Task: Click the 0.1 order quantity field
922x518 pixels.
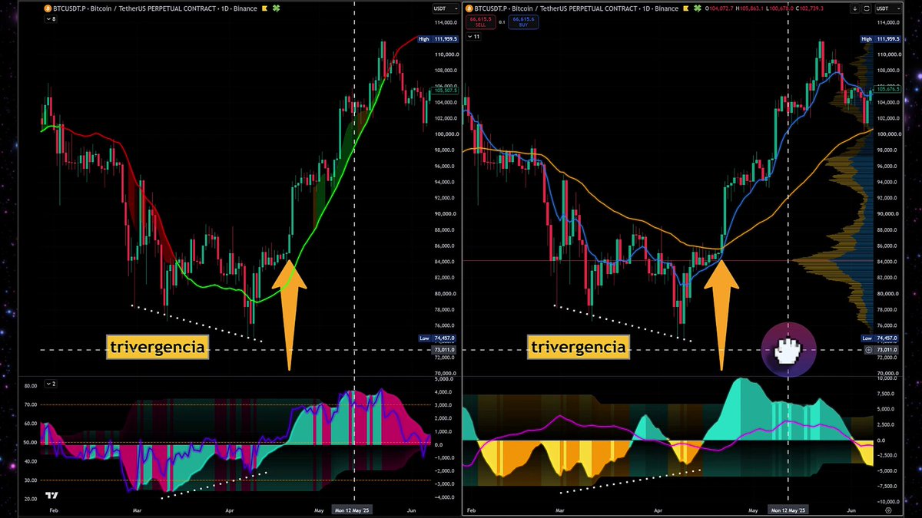Action: coord(500,23)
